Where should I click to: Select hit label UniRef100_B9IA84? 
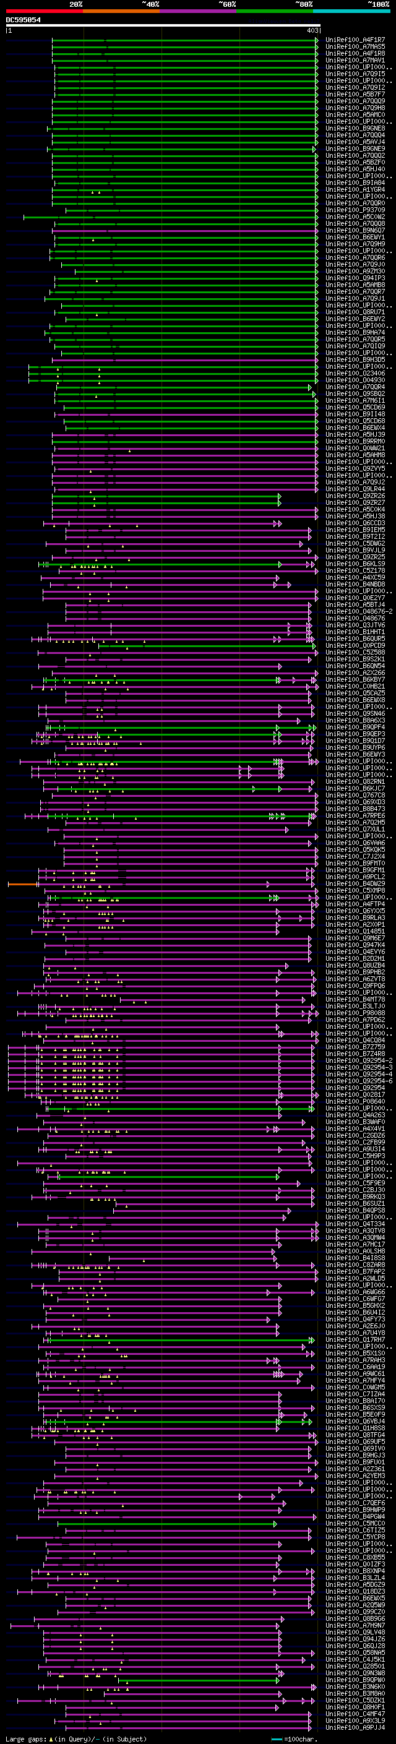(355, 183)
